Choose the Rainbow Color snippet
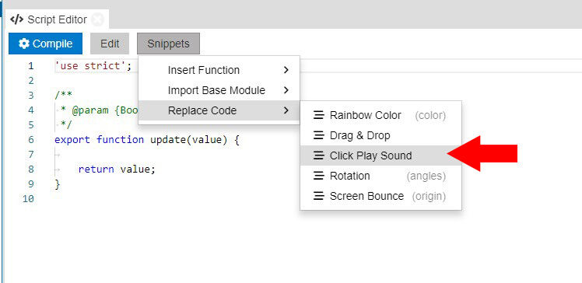Image resolution: width=582 pixels, height=283 pixels. click(x=380, y=115)
